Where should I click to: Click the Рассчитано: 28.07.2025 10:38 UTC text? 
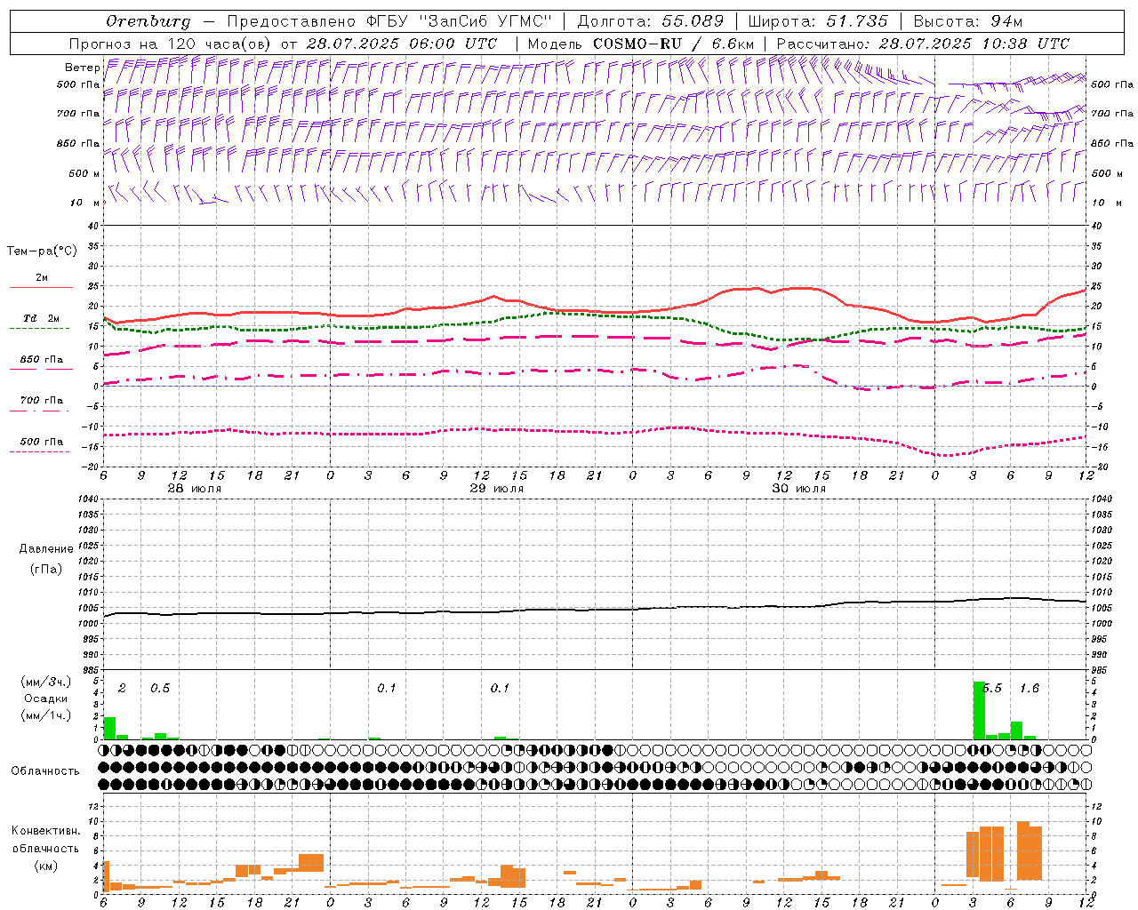point(923,44)
